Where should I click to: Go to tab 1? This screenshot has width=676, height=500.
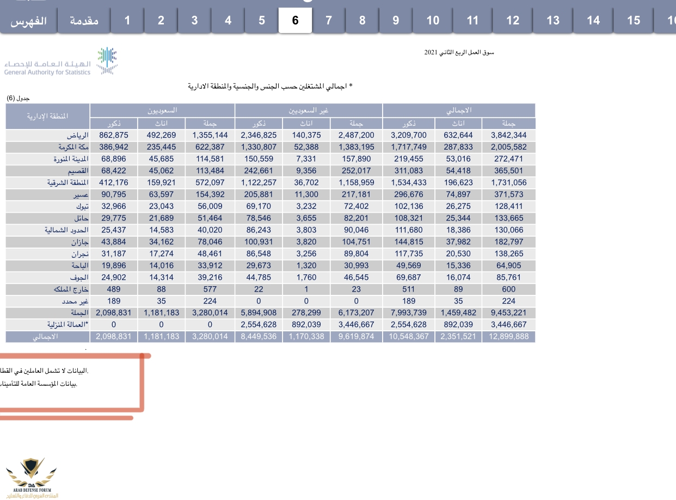click(x=127, y=21)
